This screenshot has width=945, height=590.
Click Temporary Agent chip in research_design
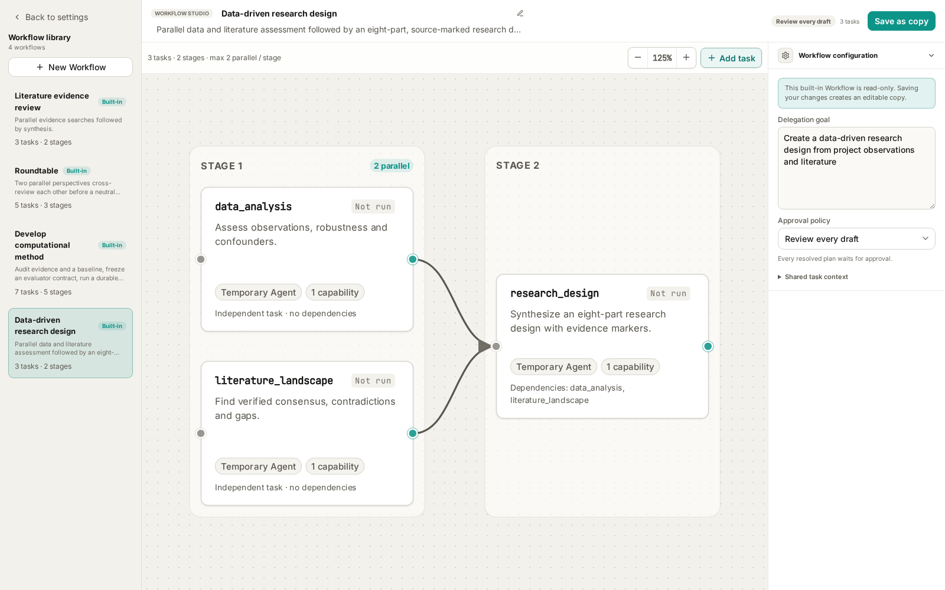(x=553, y=367)
